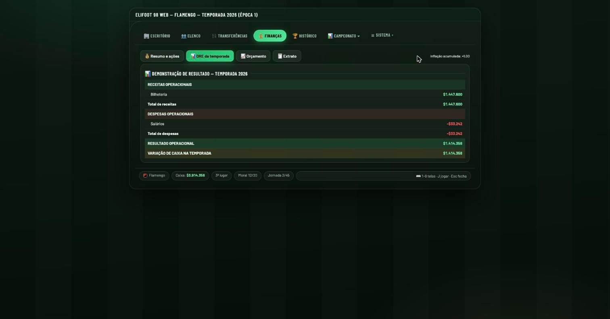This screenshot has height=319, width=610.
Task: Expand the Campeonato dropdown menu
Action: pos(344,36)
